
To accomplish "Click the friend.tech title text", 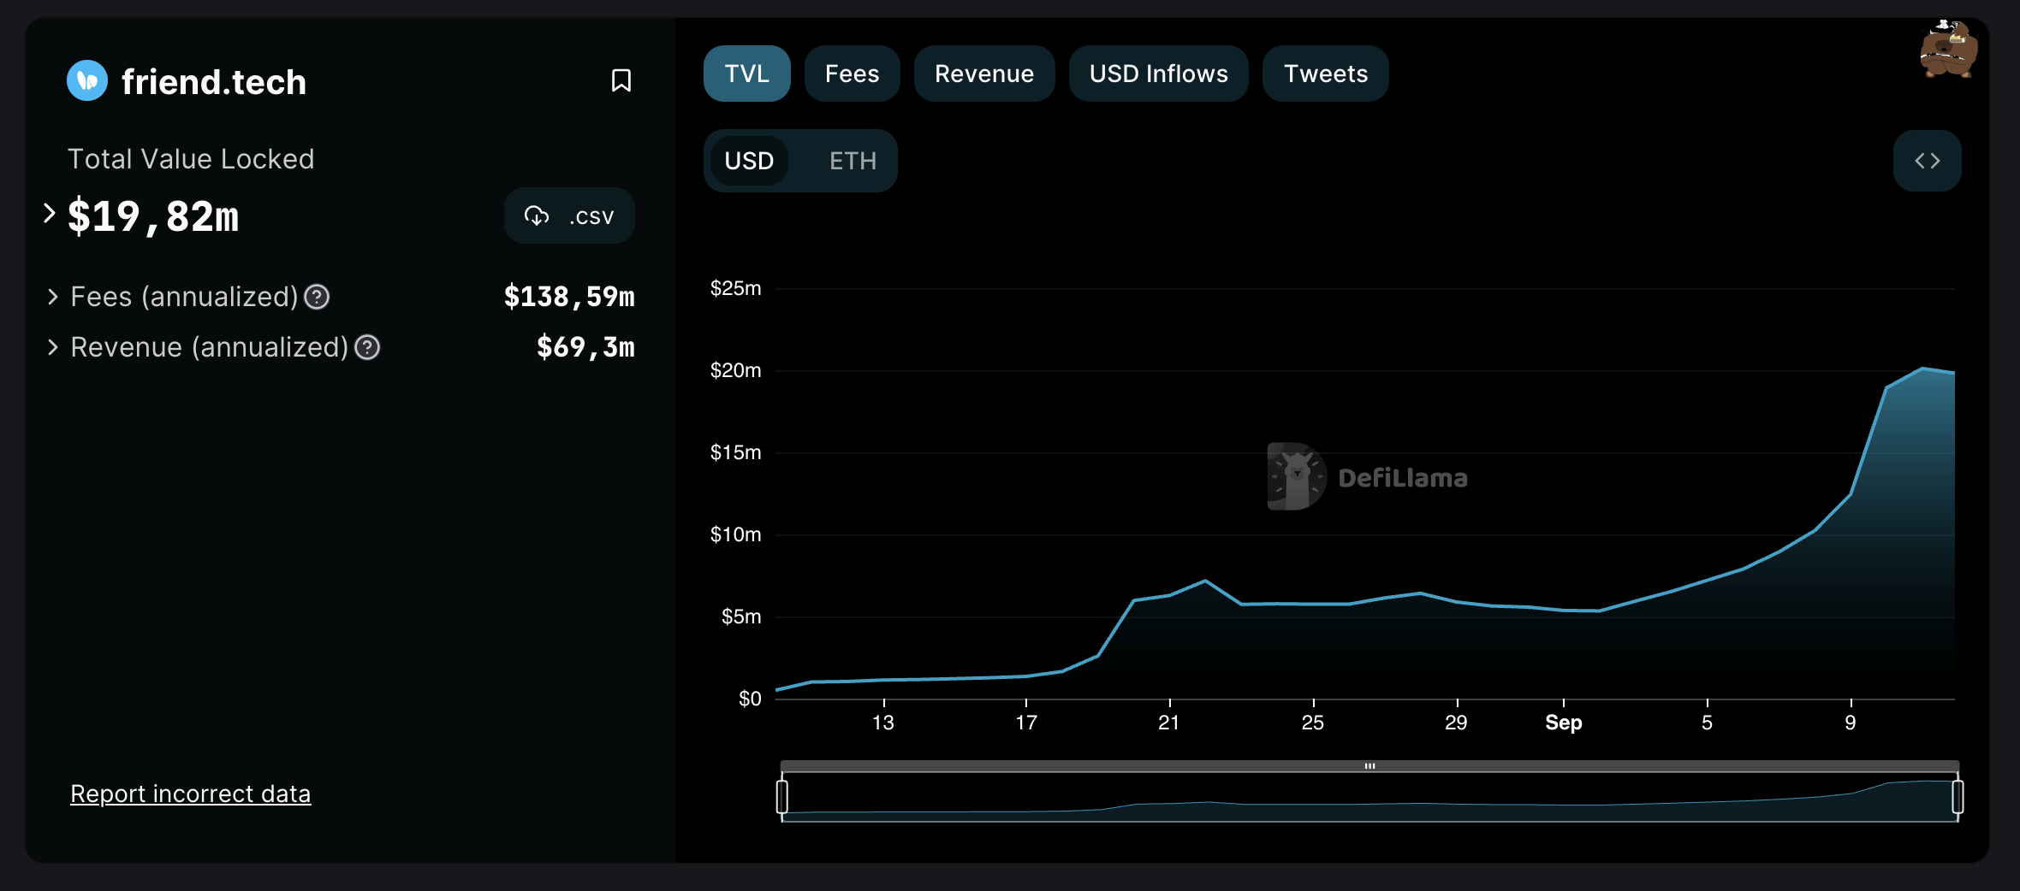I will (214, 82).
